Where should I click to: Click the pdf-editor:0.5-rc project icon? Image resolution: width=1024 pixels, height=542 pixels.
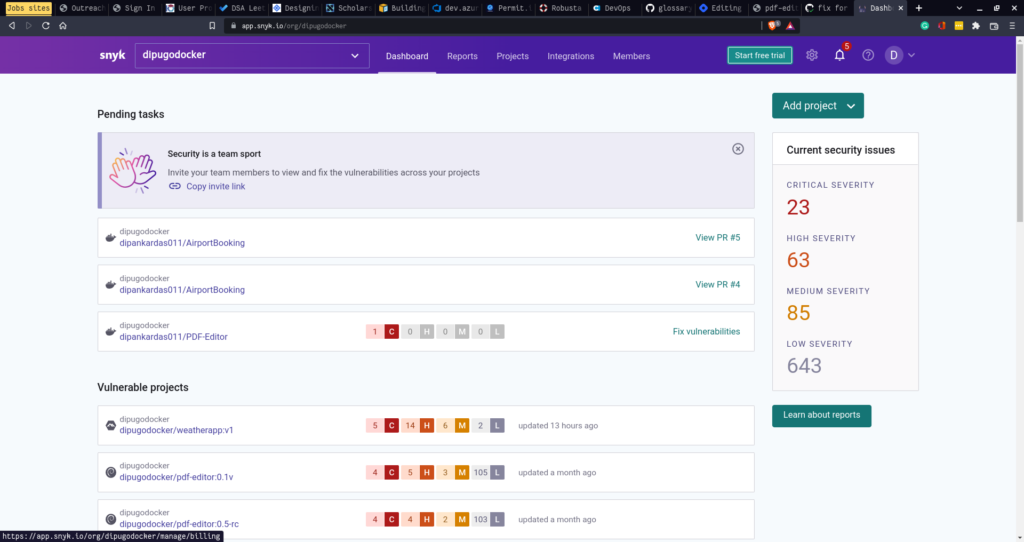(x=110, y=519)
